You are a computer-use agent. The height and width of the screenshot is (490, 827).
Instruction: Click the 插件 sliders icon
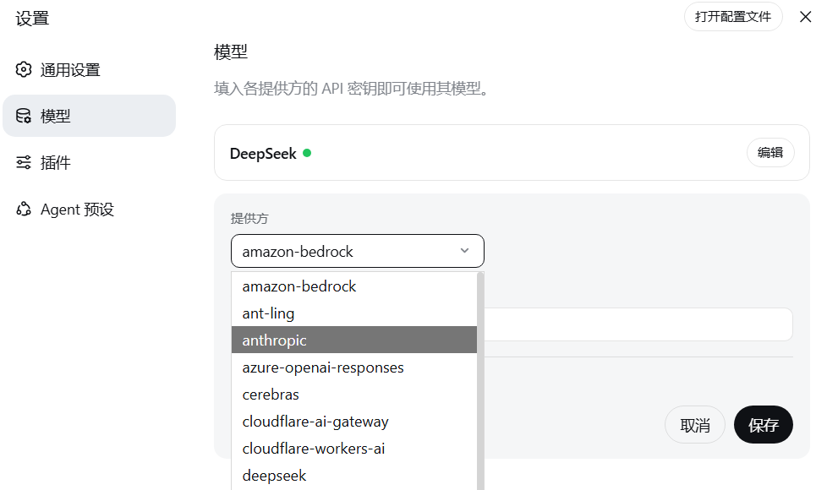pyautogui.click(x=23, y=162)
